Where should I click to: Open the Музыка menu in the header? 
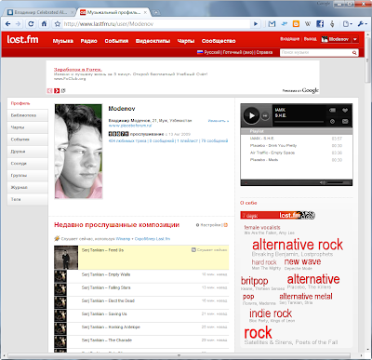point(62,41)
